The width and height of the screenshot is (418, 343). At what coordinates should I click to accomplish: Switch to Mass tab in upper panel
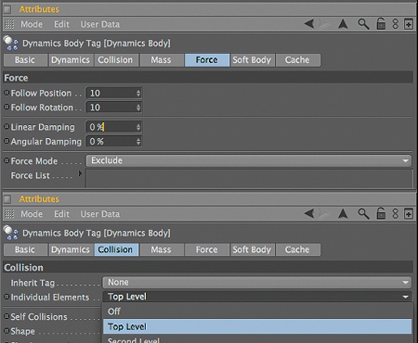tap(162, 60)
